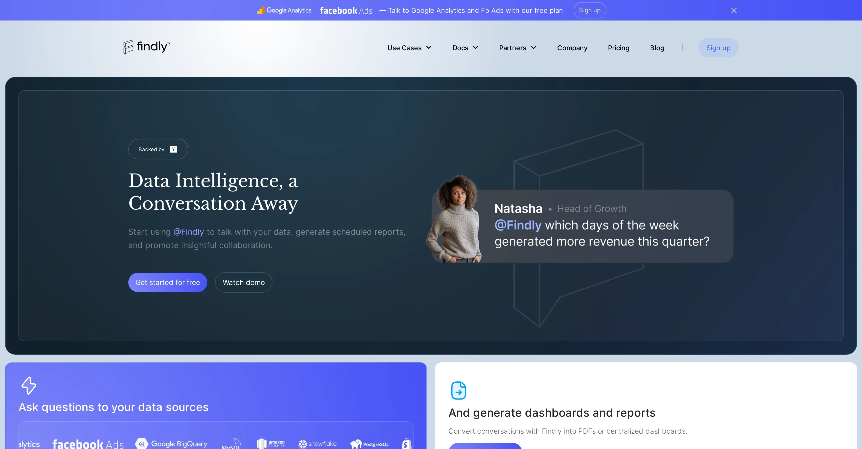Close the top promo banner
Image resolution: width=862 pixels, height=449 pixels.
734,10
